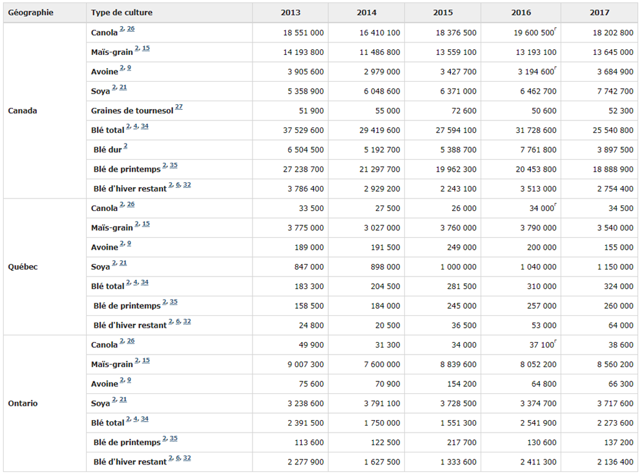640x475 pixels.
Task: Click footnote 26 on Canada's Canola row
Action: click(131, 29)
